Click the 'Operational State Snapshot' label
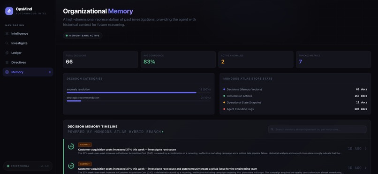Screen dimensions: 378x174 click(244, 102)
